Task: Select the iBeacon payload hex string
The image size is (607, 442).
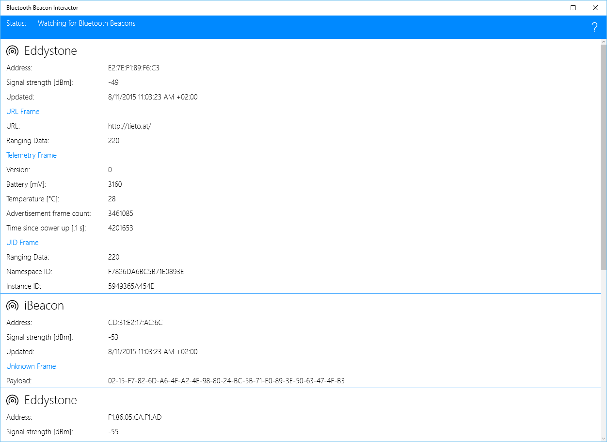Action: click(x=226, y=381)
